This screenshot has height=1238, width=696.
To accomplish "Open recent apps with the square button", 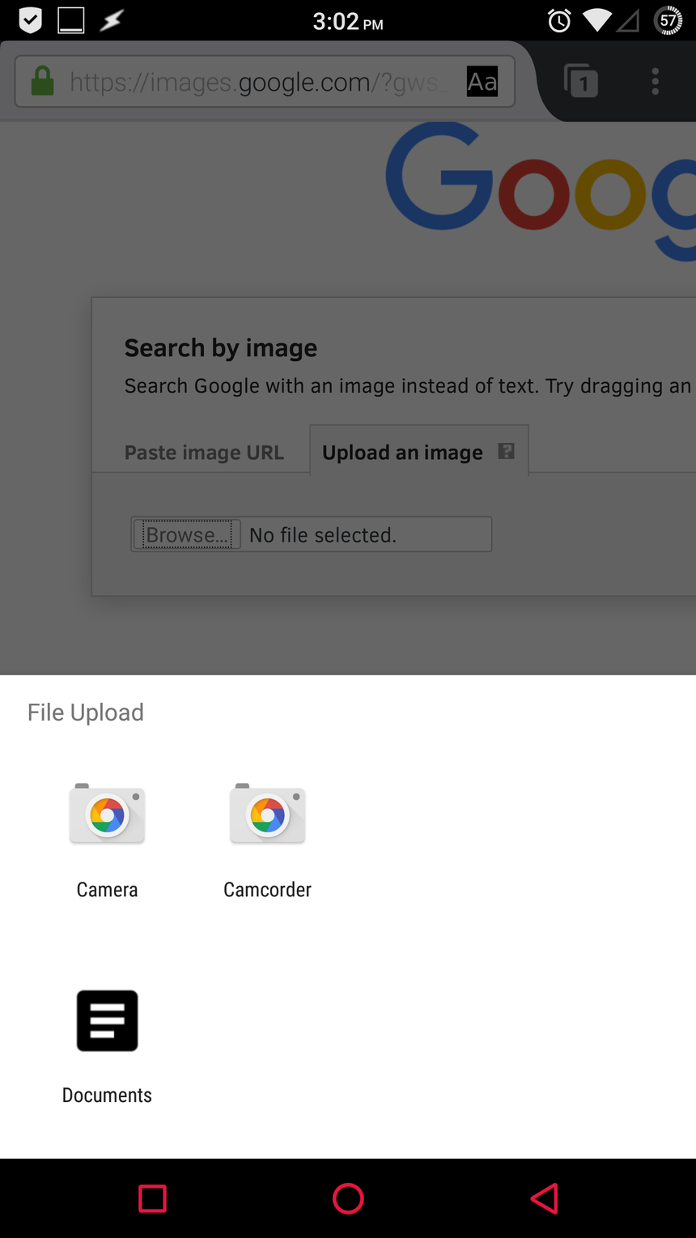I will point(152,1198).
